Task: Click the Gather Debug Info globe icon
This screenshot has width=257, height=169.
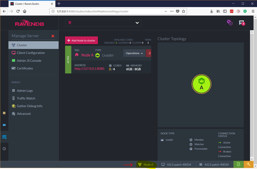Action: 13,106
